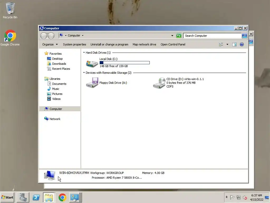The image size is (270, 203).
Task: Click the Processor AMD Ryzen 7 detail
Action: pos(117,178)
